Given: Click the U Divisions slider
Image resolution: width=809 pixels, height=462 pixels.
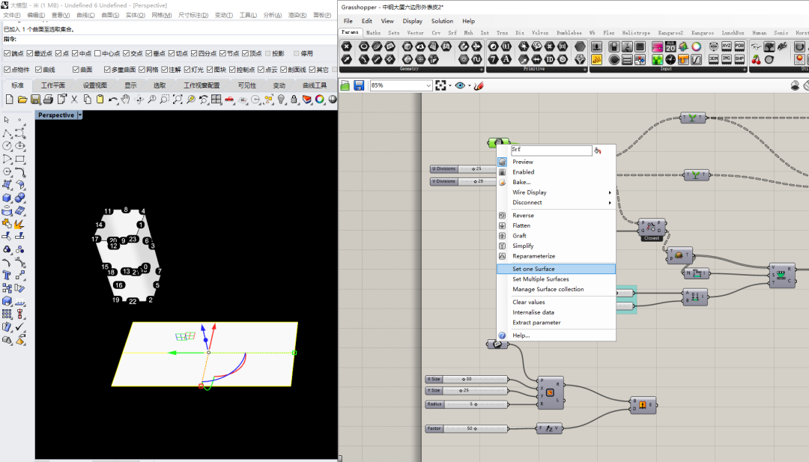Looking at the screenshot, I should click(x=463, y=168).
